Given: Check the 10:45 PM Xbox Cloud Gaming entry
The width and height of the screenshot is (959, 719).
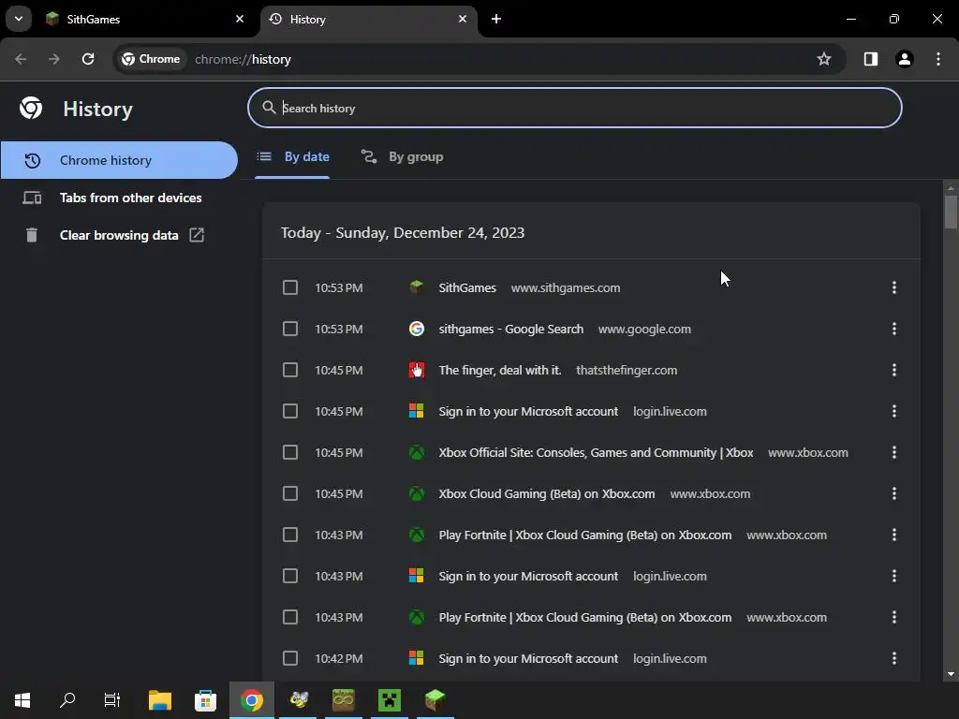Looking at the screenshot, I should pyautogui.click(x=290, y=493).
